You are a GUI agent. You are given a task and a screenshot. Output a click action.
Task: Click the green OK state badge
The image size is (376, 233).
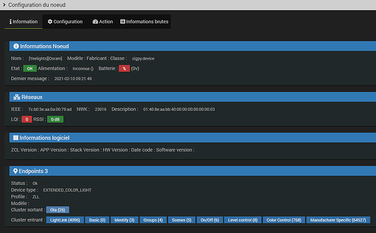point(30,69)
